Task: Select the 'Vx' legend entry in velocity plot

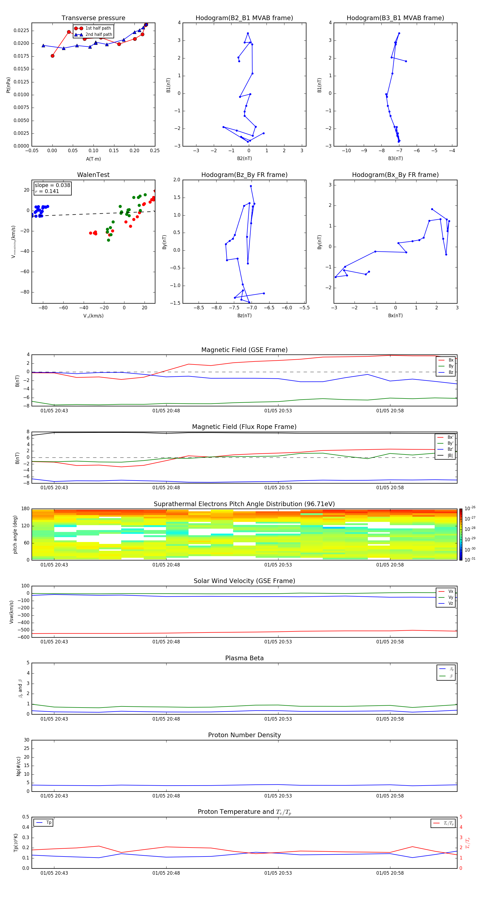Action: [446, 591]
